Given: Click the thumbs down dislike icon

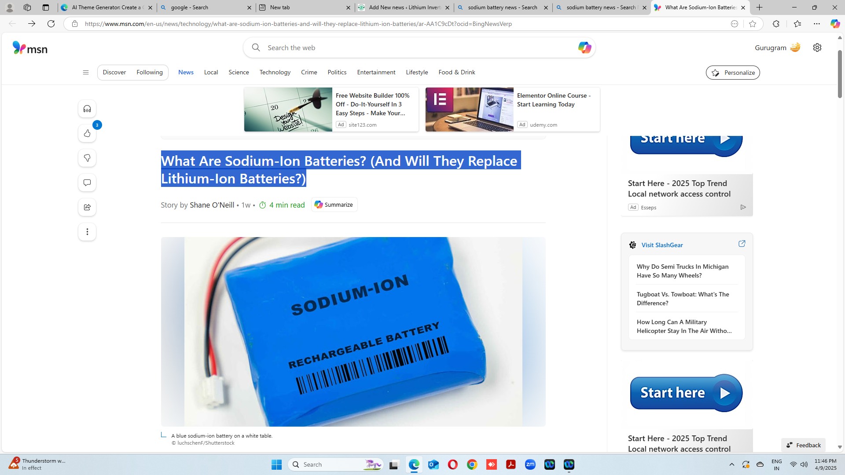Looking at the screenshot, I should (87, 158).
